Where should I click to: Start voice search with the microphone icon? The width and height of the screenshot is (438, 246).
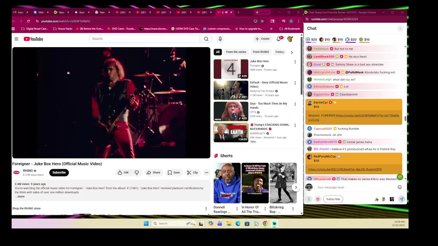[x=220, y=39]
